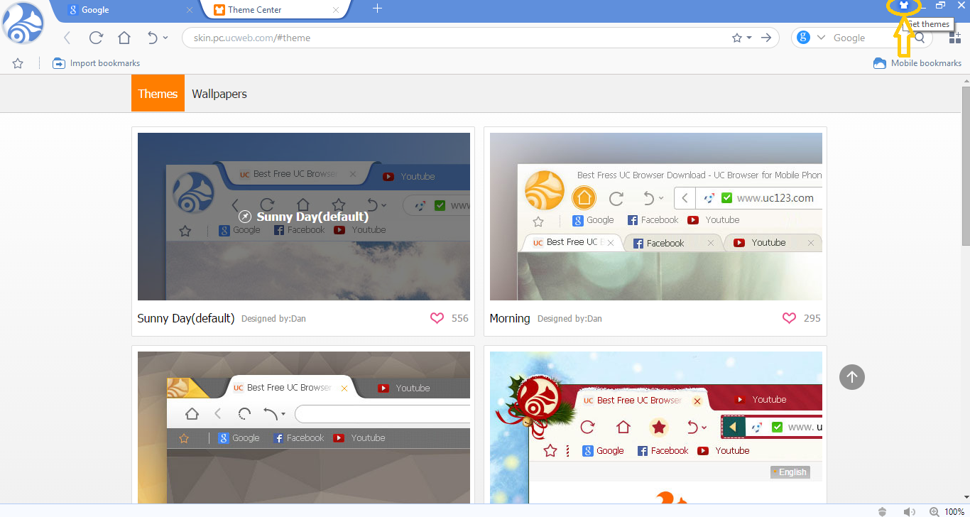970x517 pixels.
Task: Restore recently closed tab with undo icon
Action: 152,38
